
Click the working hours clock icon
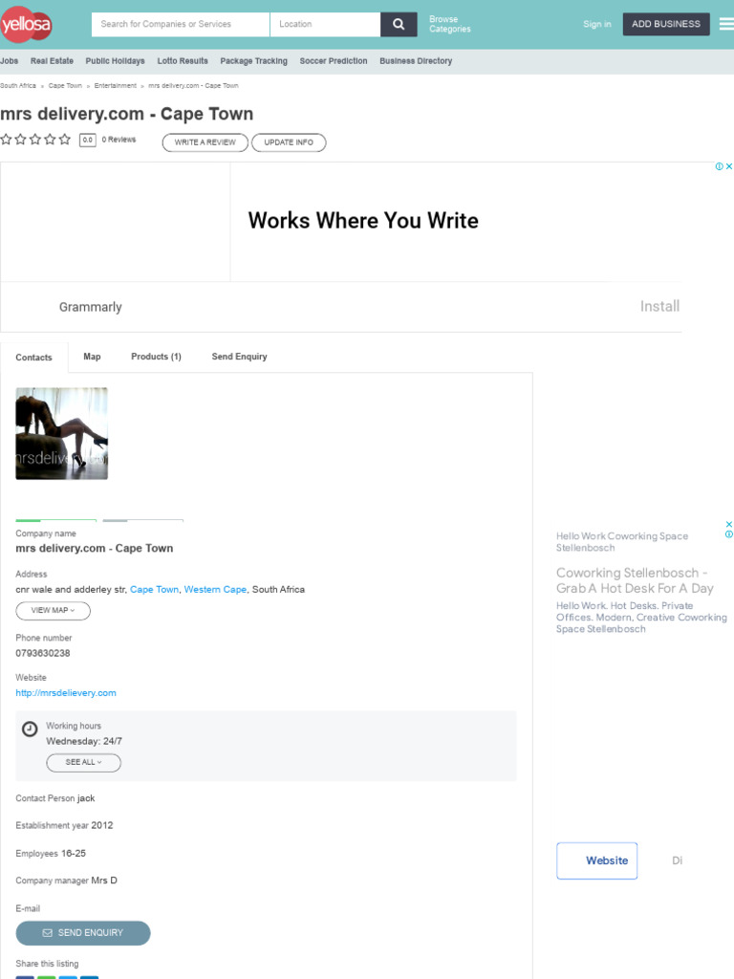(30, 729)
